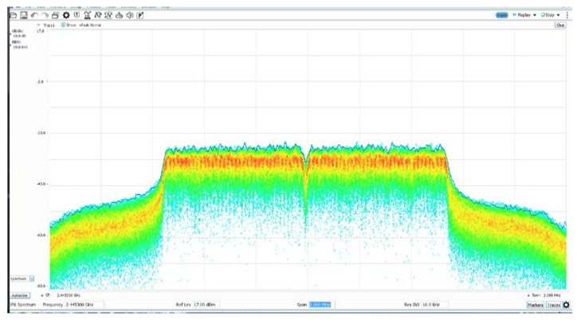This screenshot has height=323, width=581.
Task: Open the Traces selection dropdown at top
Action: [x=38, y=25]
